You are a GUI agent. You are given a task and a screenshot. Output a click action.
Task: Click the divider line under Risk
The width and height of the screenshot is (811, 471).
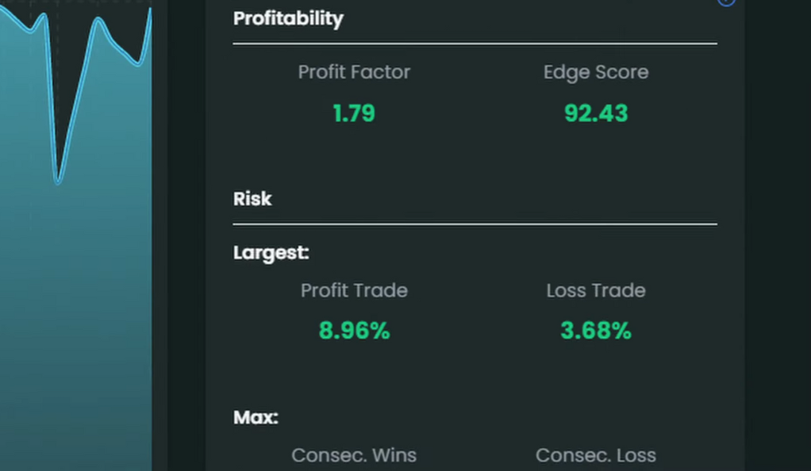pos(475,224)
